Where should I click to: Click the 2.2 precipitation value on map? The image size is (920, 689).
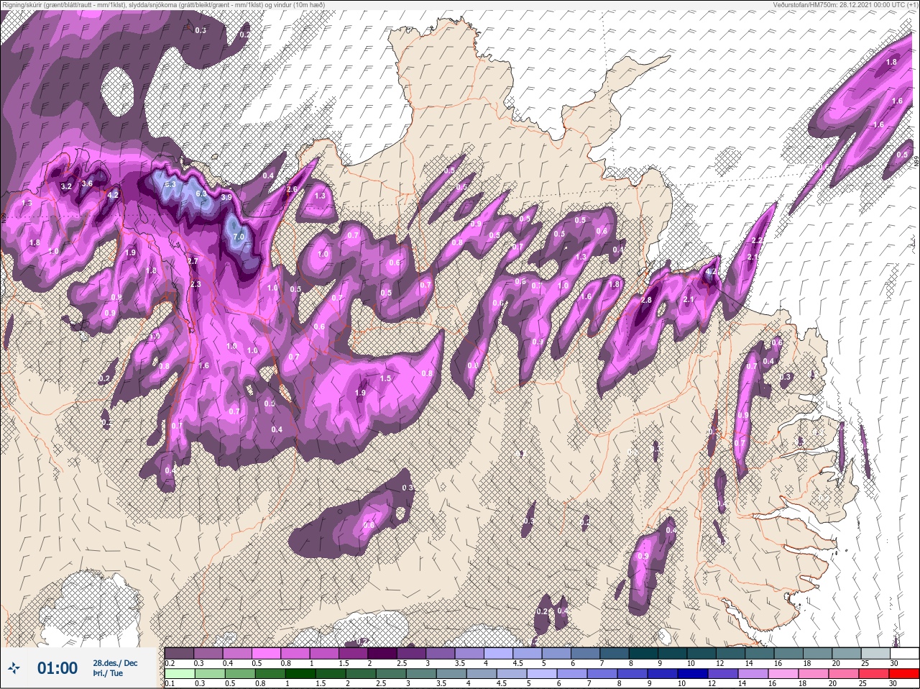pos(757,239)
